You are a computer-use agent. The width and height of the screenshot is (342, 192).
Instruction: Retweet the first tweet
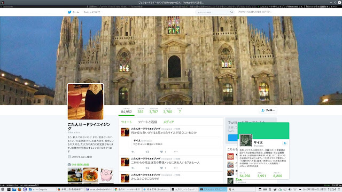(x=147, y=151)
